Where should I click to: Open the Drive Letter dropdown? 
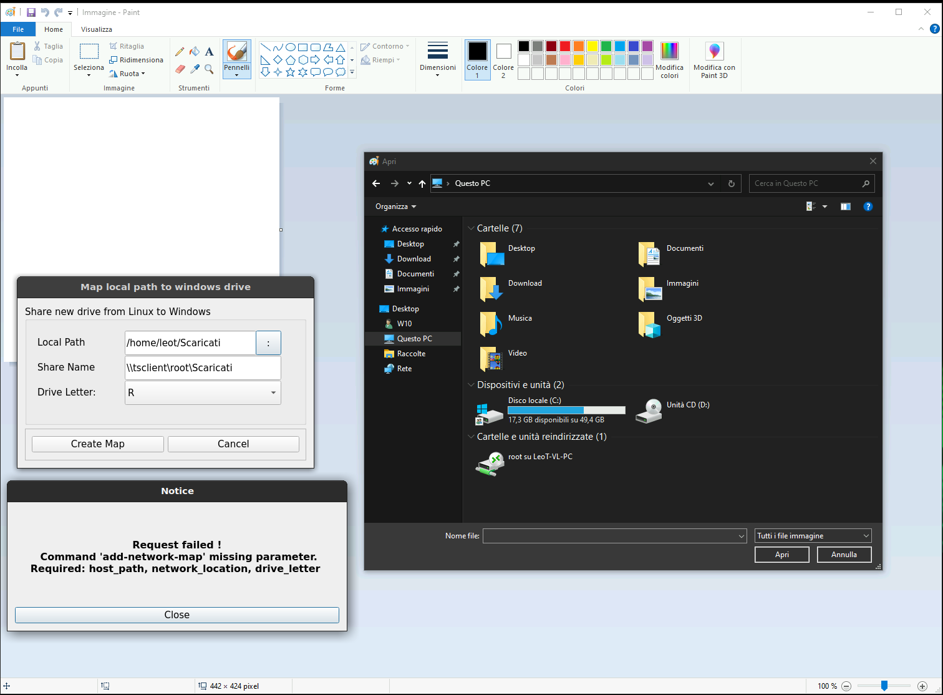pos(273,392)
